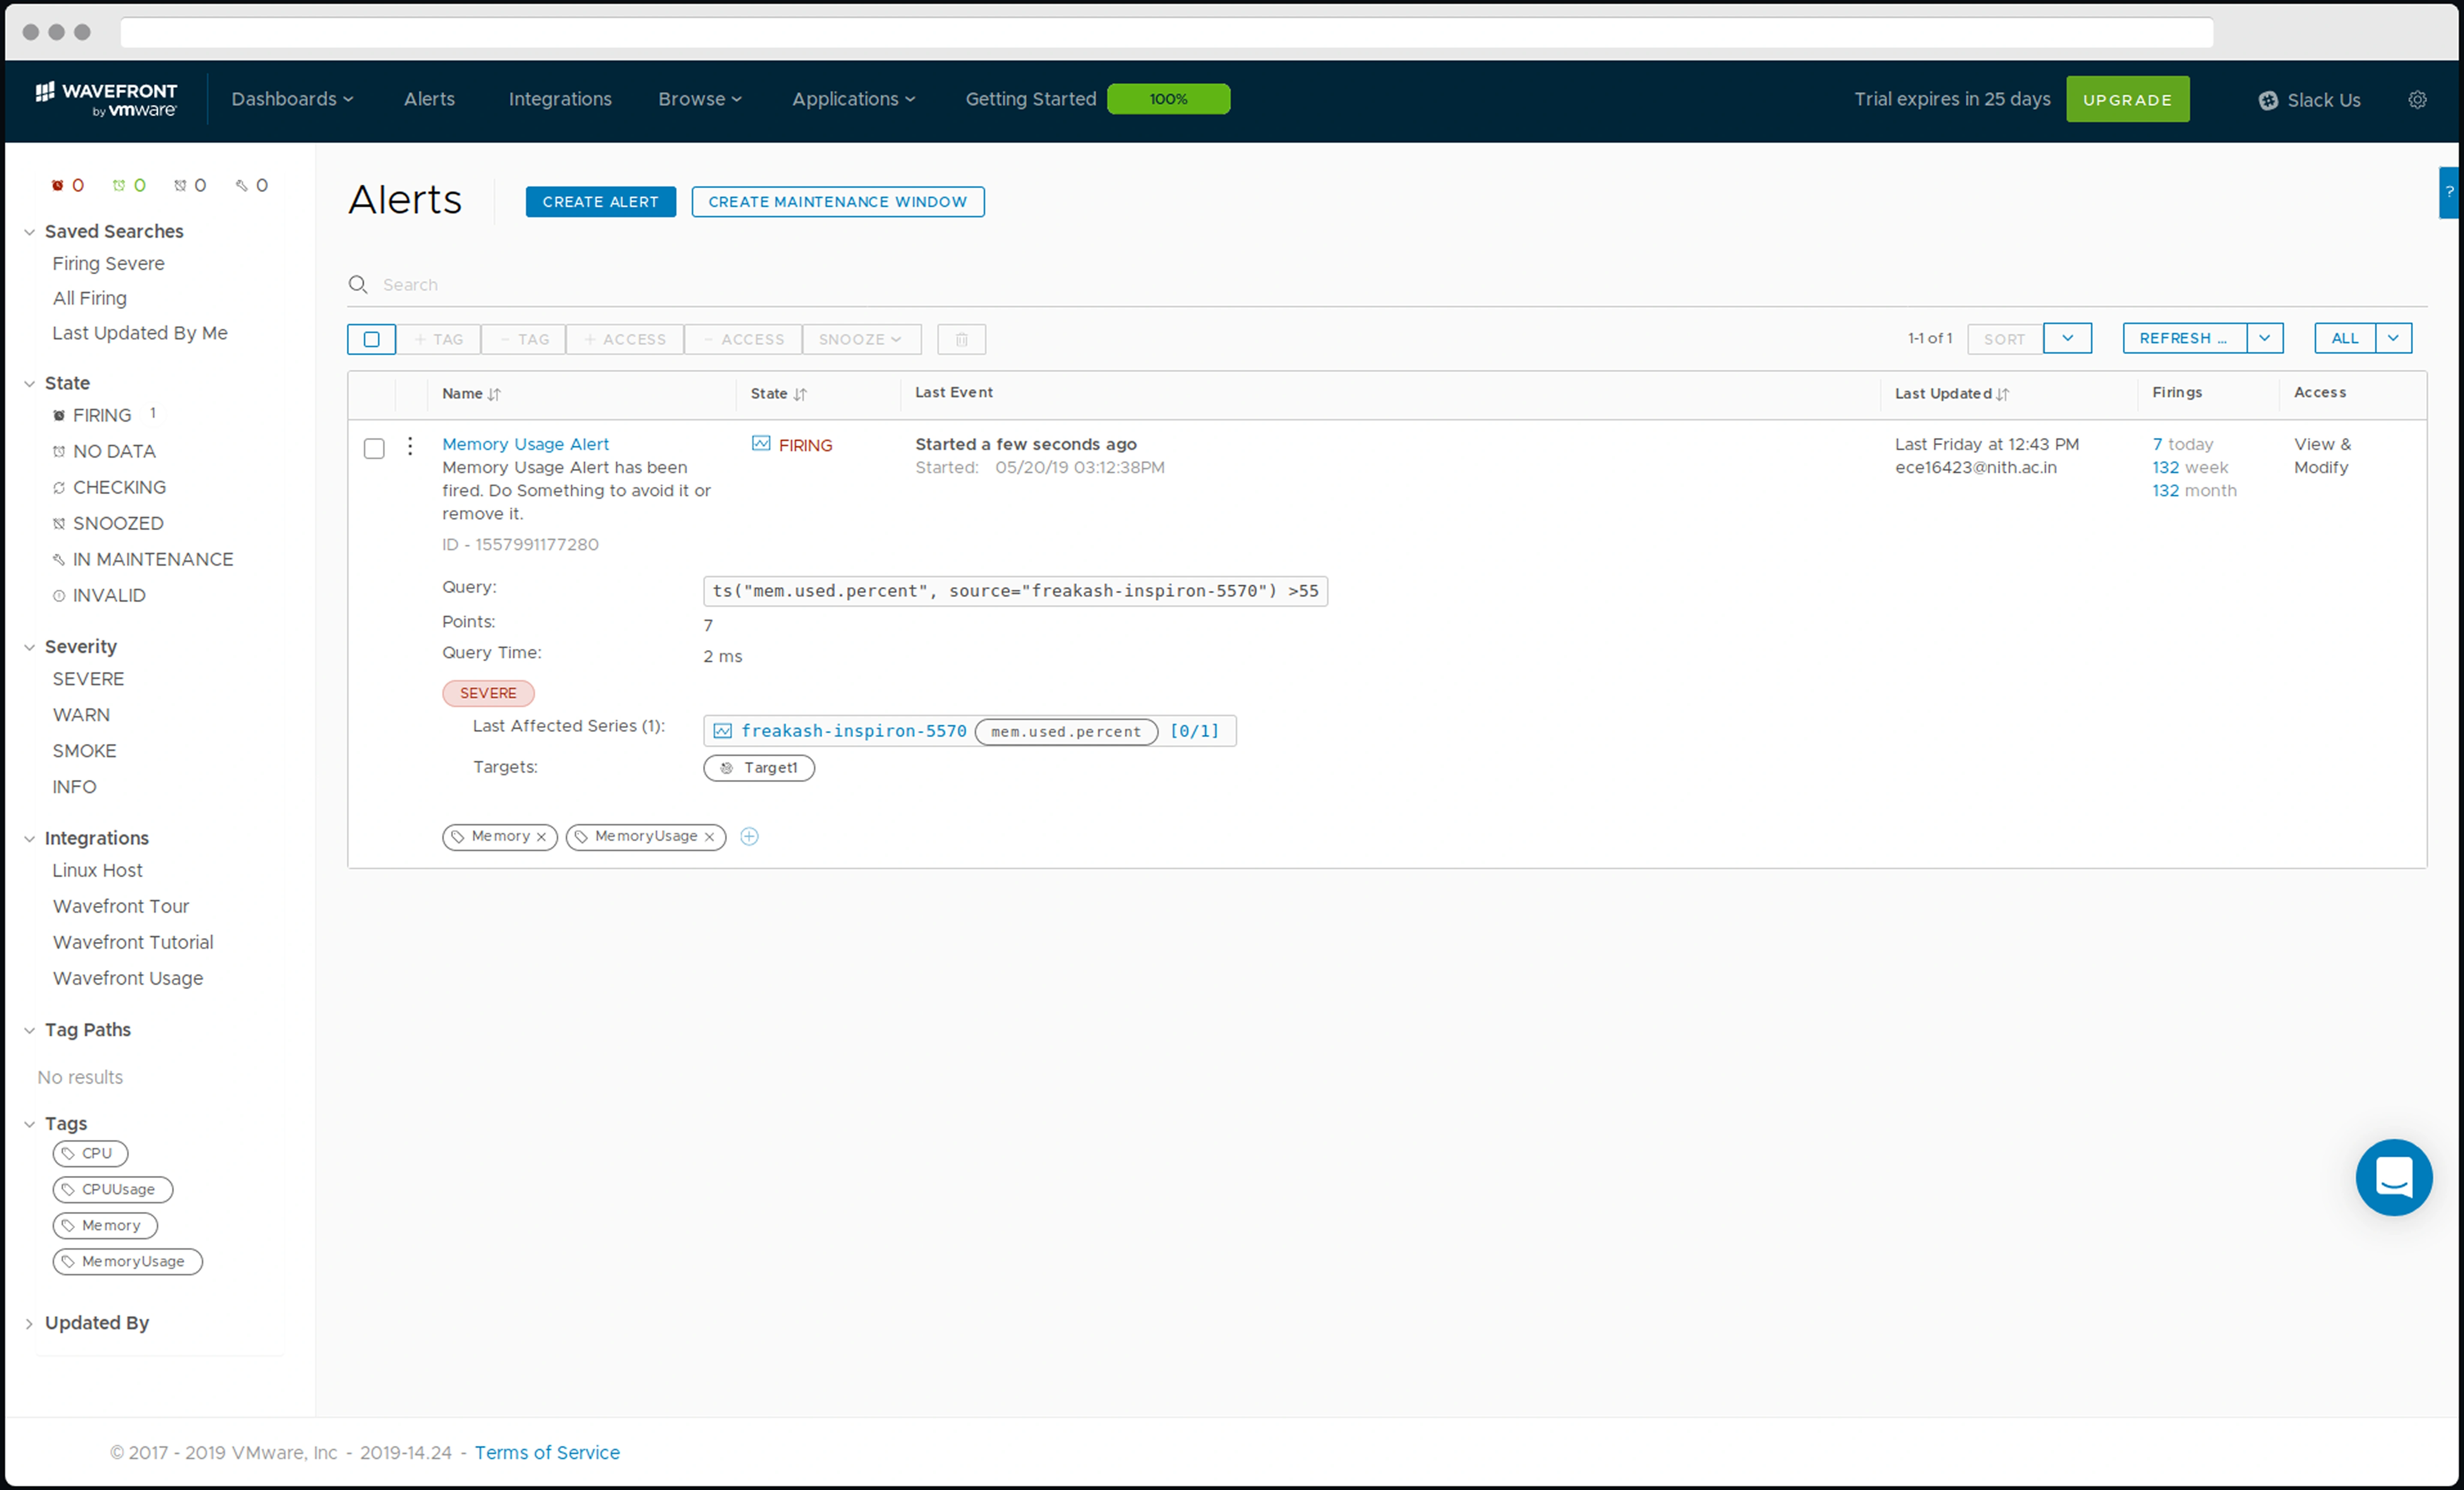
Task: Open the three-dot menu for Memory Usage Alert
Action: (410, 446)
